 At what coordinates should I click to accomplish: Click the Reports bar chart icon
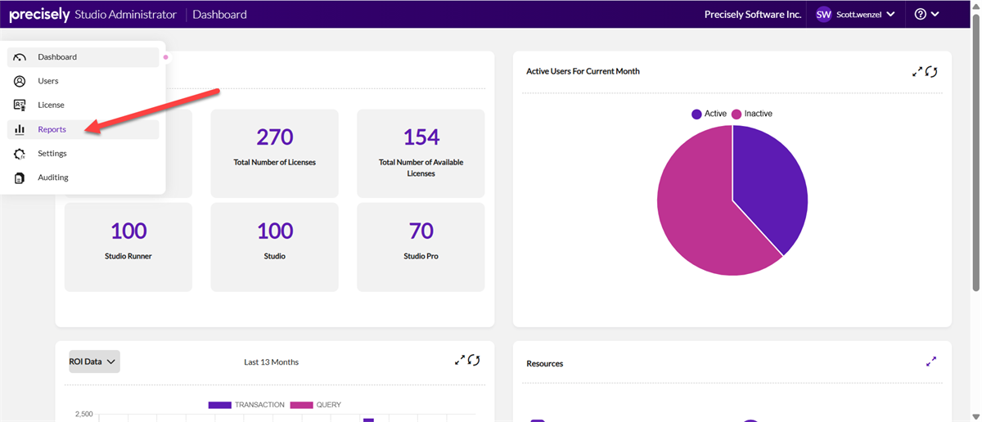click(20, 129)
